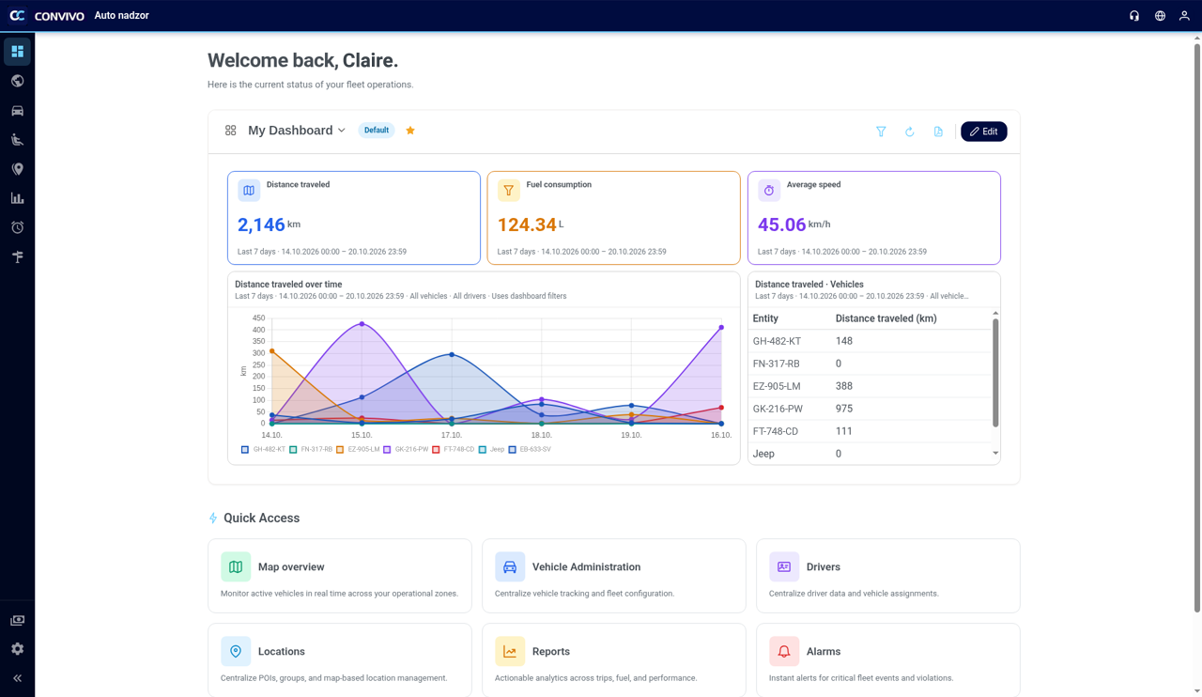The height and width of the screenshot is (697, 1202).
Task: Click the stopwatch icon in the Average speed card
Action: (x=769, y=191)
